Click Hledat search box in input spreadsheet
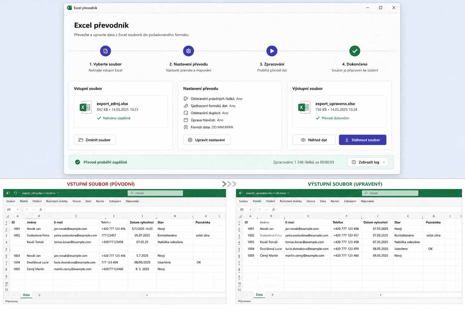 (x=155, y=193)
